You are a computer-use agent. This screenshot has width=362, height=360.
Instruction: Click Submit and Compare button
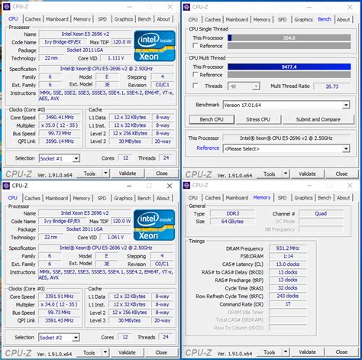[x=318, y=119]
